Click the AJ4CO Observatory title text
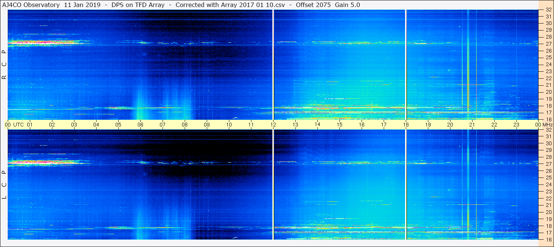554x247 pixels. click(31, 5)
